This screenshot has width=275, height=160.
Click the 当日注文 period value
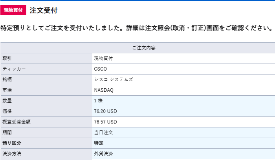pos(104,133)
